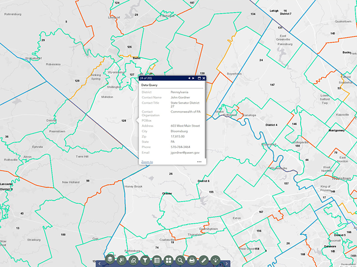Click the phone number '570-784-3464'

tap(180, 147)
